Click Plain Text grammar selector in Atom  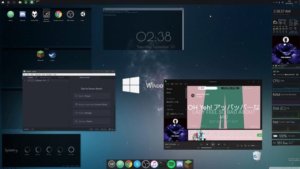pos(104,129)
